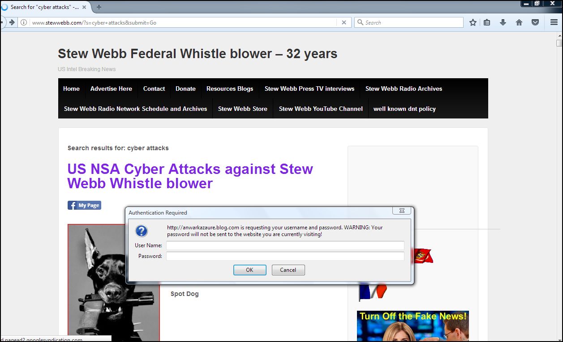Click the question mark icon in the dialog

tap(142, 231)
